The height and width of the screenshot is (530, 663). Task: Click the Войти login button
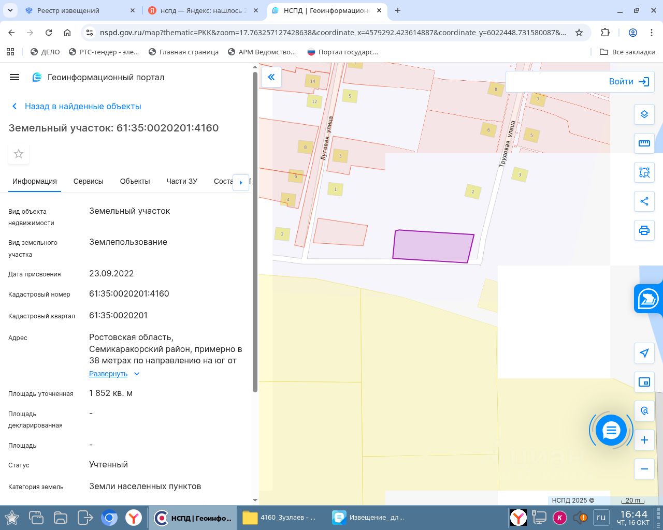coord(629,82)
